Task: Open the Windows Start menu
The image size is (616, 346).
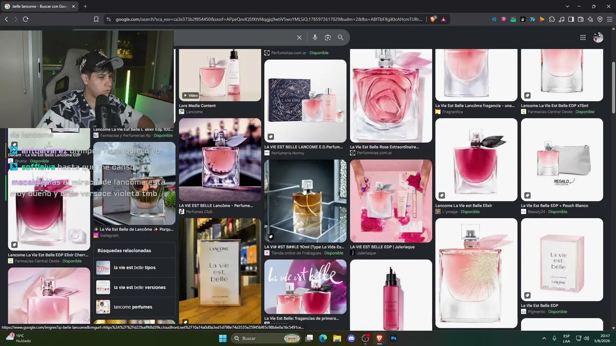Action: click(223, 338)
